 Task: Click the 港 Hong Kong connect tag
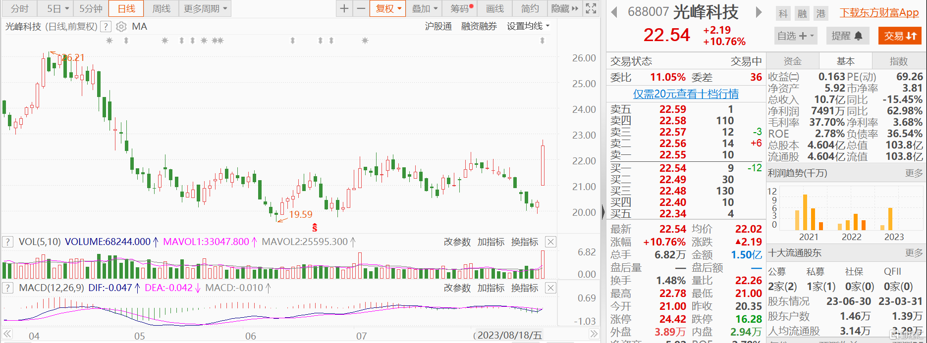[x=821, y=13]
